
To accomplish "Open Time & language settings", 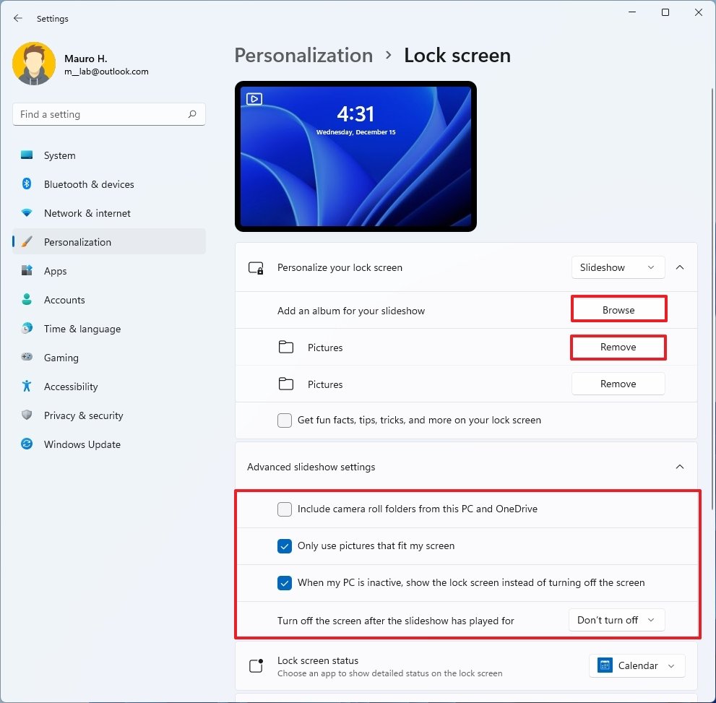I will click(x=109, y=328).
